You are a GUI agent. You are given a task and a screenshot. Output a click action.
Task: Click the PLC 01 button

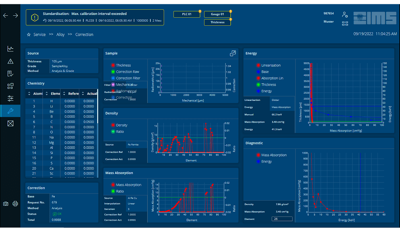tap(187, 14)
